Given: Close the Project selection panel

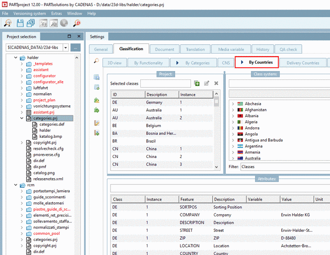Looking at the screenshot, I should tap(79, 36).
